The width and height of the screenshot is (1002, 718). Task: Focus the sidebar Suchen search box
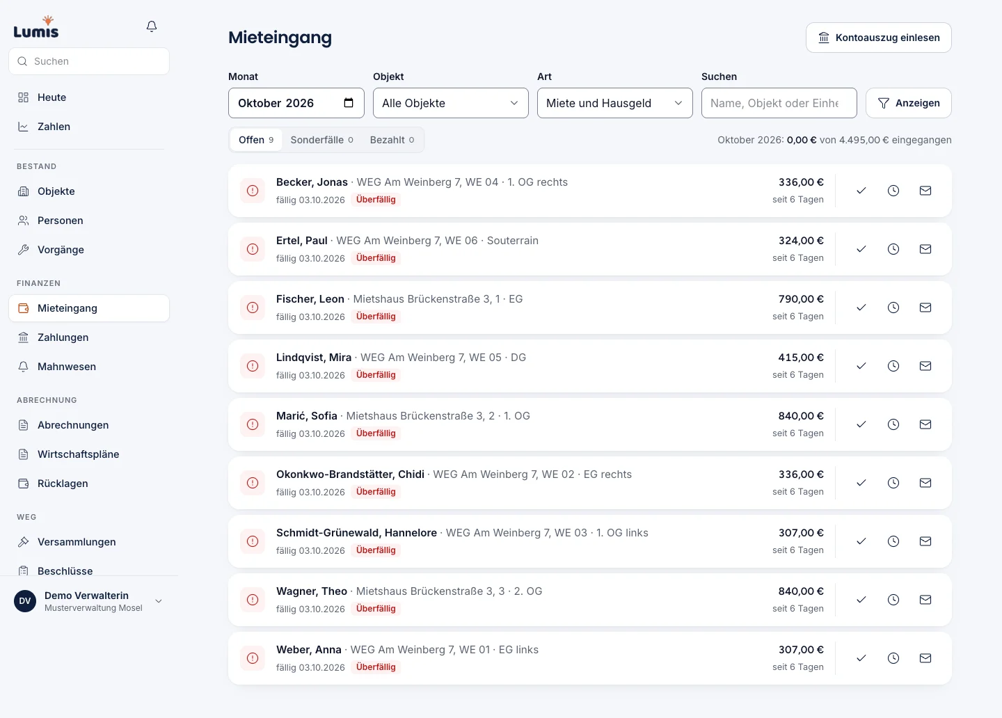(x=89, y=61)
